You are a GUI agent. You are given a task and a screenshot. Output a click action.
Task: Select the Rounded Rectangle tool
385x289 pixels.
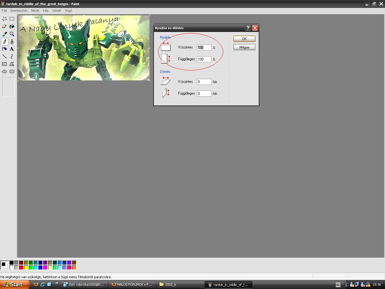pyautogui.click(x=12, y=72)
